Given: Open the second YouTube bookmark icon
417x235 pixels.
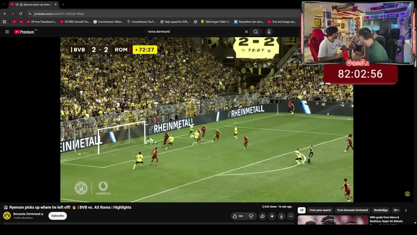Looking at the screenshot, I should [x=21, y=22].
